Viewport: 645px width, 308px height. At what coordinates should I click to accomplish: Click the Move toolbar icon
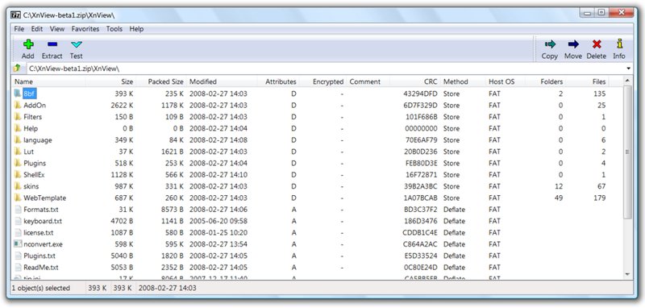[573, 44]
